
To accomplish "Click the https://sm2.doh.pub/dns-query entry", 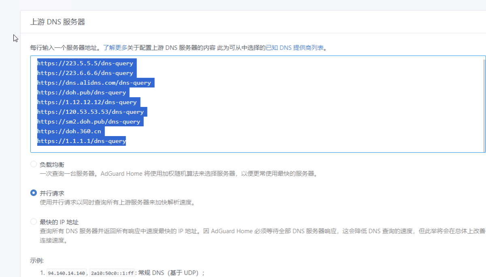I will [90, 121].
